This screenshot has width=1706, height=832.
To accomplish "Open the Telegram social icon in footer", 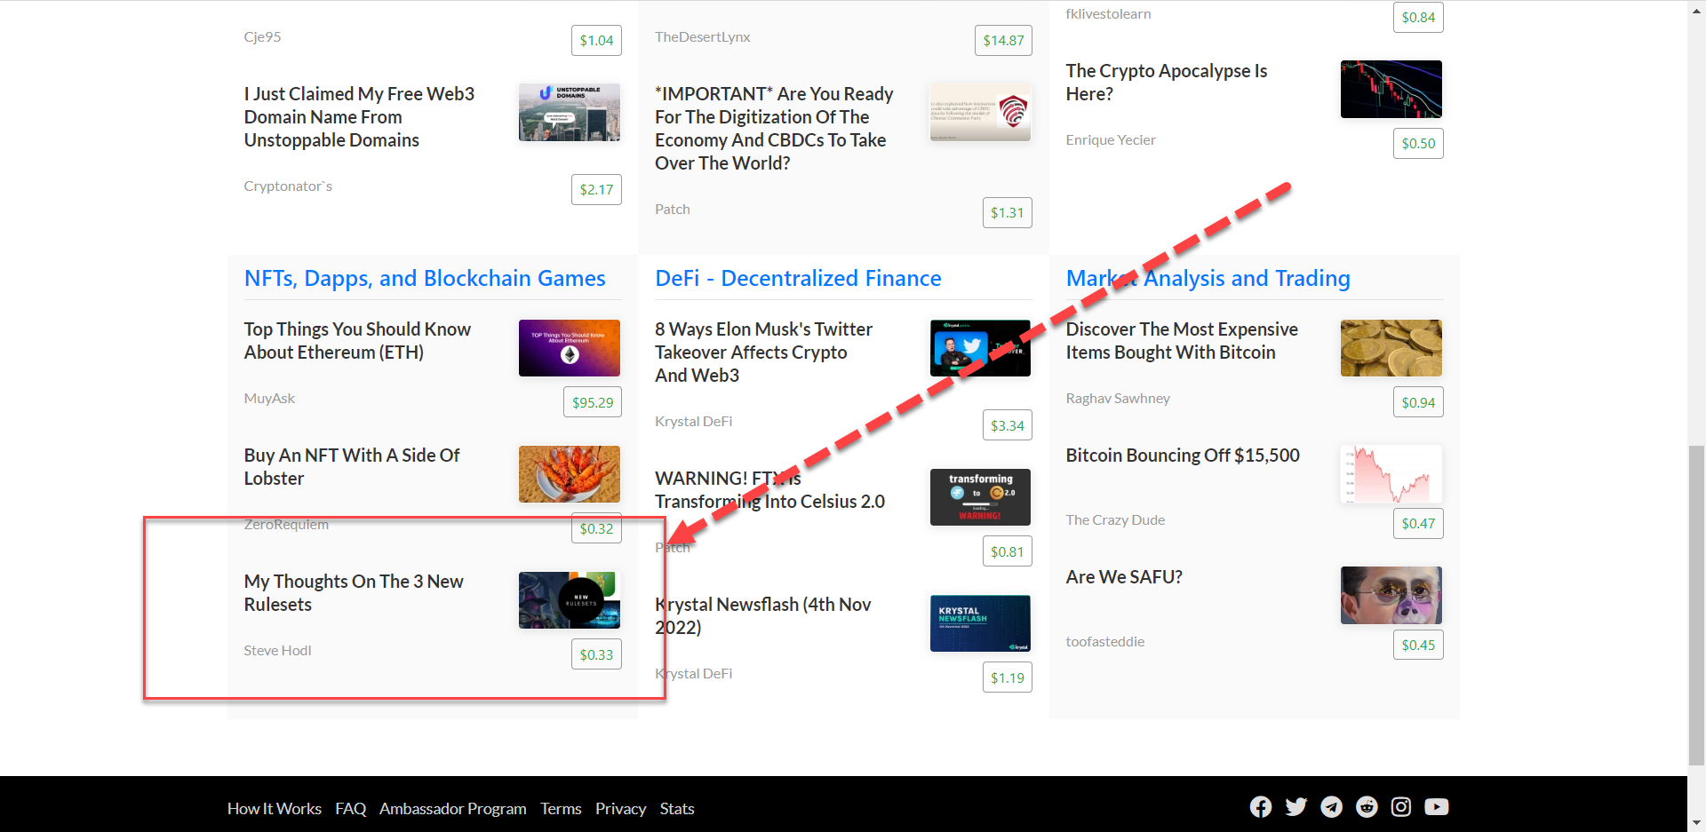I will (1331, 806).
